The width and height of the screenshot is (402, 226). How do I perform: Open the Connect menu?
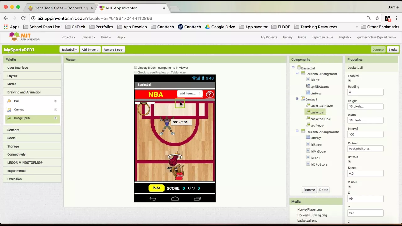[88, 37]
